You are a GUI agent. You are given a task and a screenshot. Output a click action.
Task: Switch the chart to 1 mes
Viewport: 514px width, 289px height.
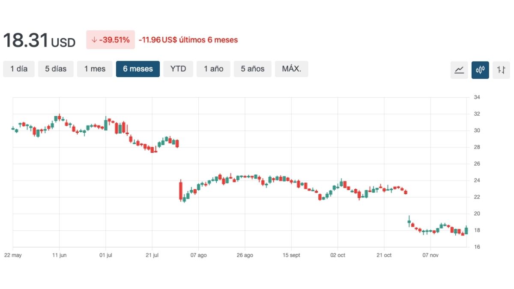pyautogui.click(x=95, y=69)
